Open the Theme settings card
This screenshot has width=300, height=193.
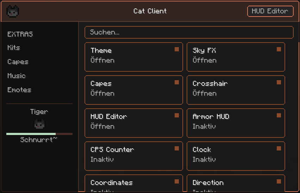tap(134, 57)
